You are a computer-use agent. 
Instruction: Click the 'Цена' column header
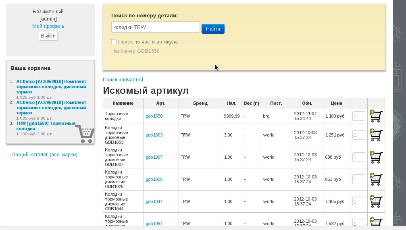coord(336,103)
